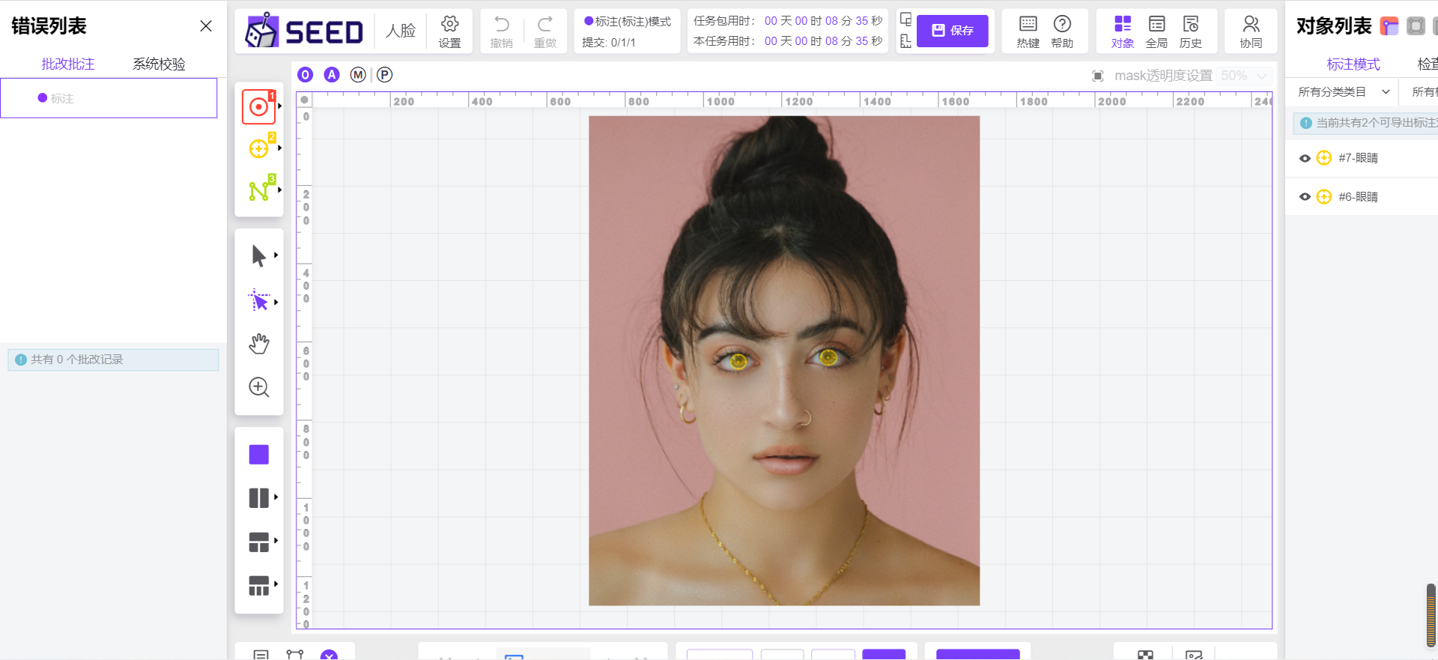Switch to the 批改批注 tab
Screen dimensions: 1438x660
(68, 64)
